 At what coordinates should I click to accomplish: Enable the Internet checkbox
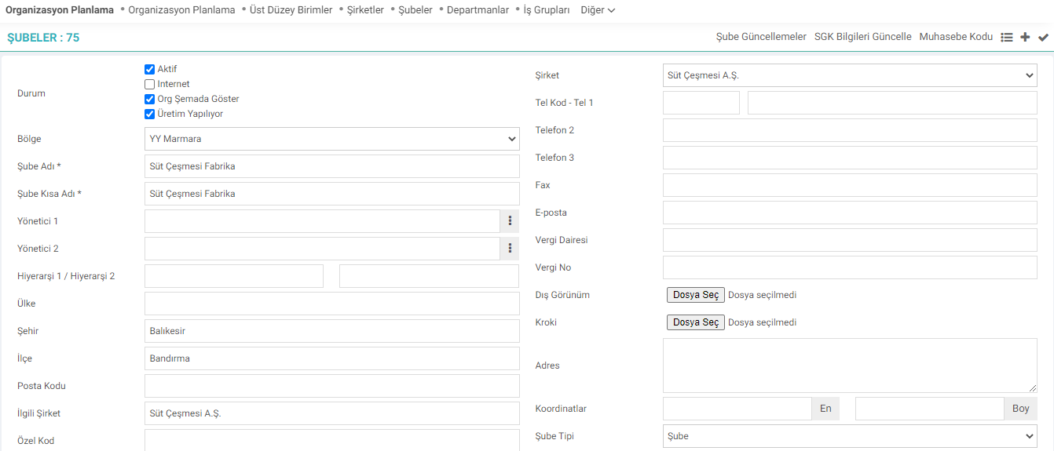150,84
